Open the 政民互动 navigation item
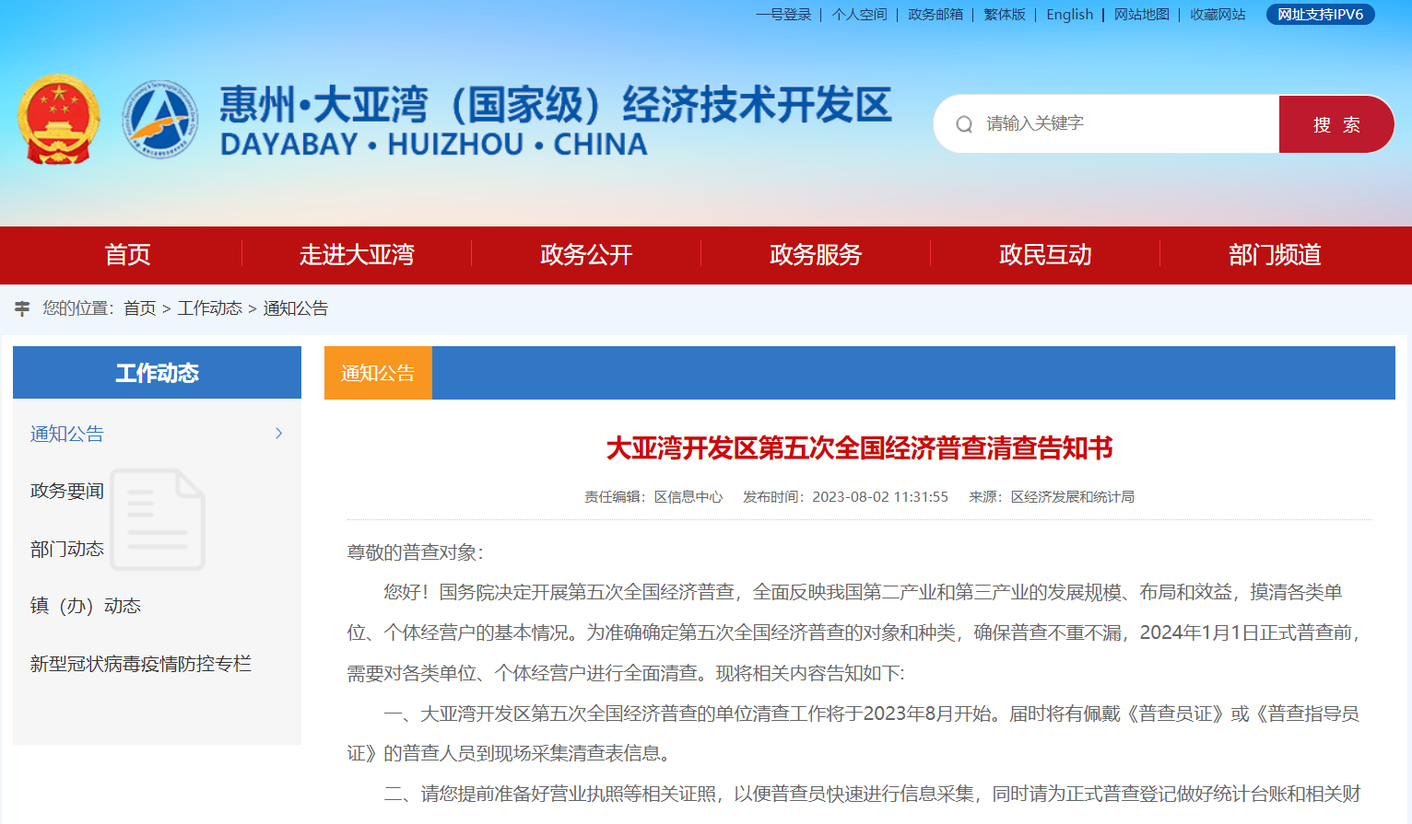Image resolution: width=1412 pixels, height=824 pixels. point(1045,255)
